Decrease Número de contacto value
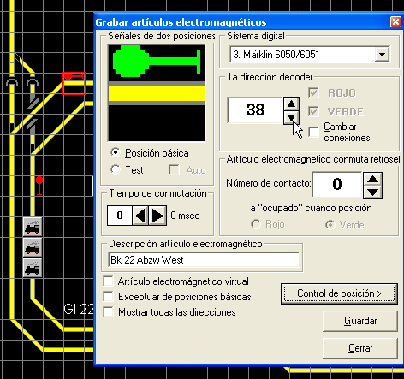Image resolution: width=404 pixels, height=379 pixels. tap(372, 192)
